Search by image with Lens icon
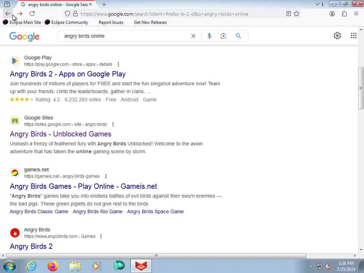This screenshot has width=364, height=273. tap(223, 36)
